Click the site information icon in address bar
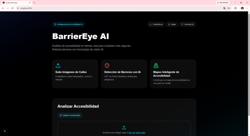 [18, 8]
